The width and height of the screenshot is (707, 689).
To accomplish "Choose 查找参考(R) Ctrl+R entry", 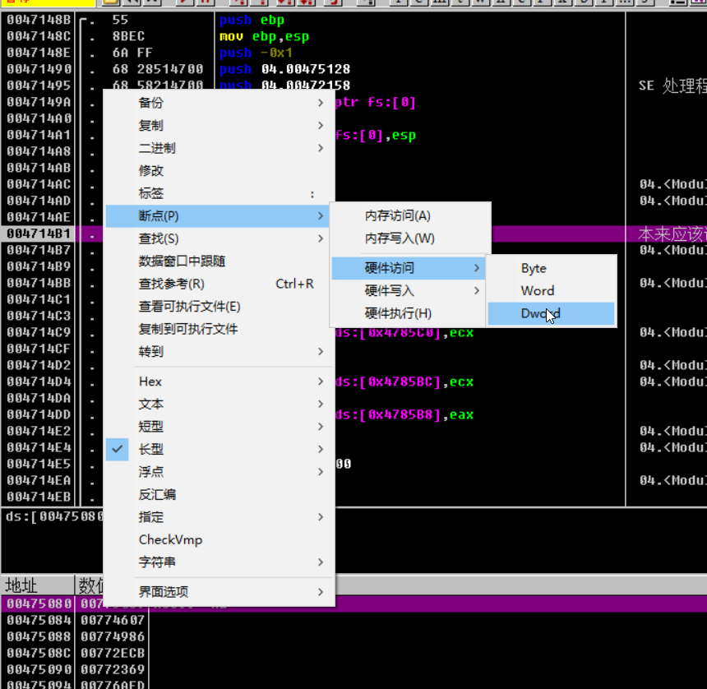I will pyautogui.click(x=220, y=284).
